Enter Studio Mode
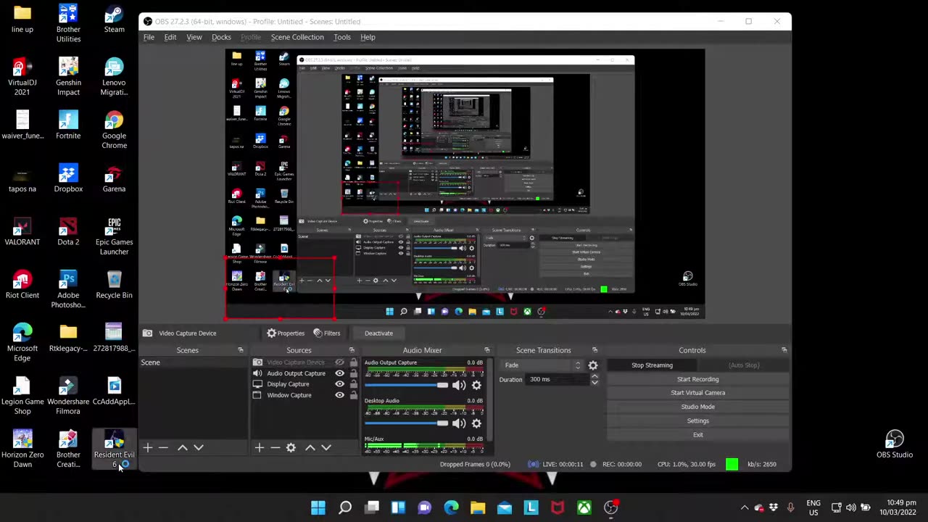This screenshot has height=522, width=928. pos(697,407)
